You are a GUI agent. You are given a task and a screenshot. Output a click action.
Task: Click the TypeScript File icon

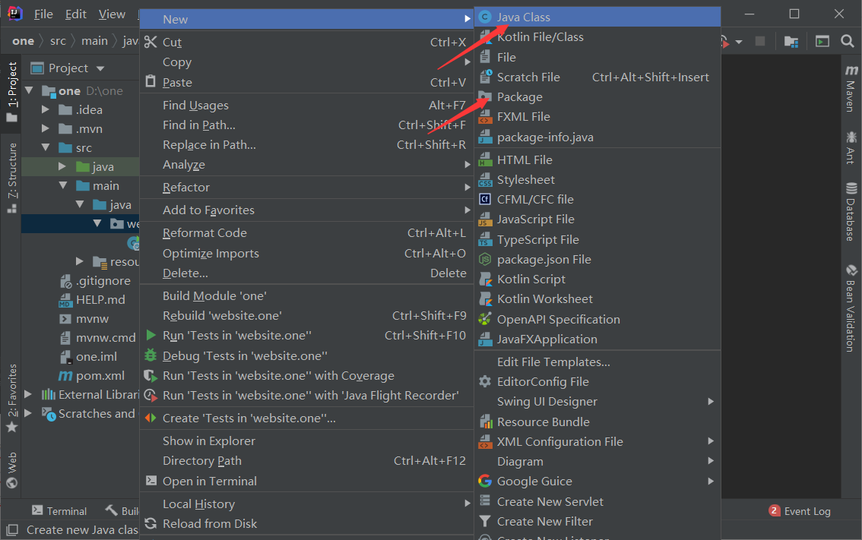click(x=485, y=239)
